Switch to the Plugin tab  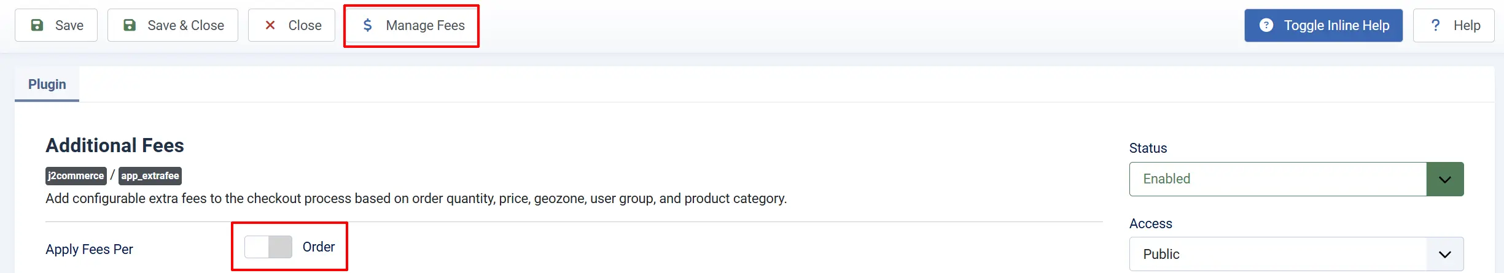coord(47,84)
